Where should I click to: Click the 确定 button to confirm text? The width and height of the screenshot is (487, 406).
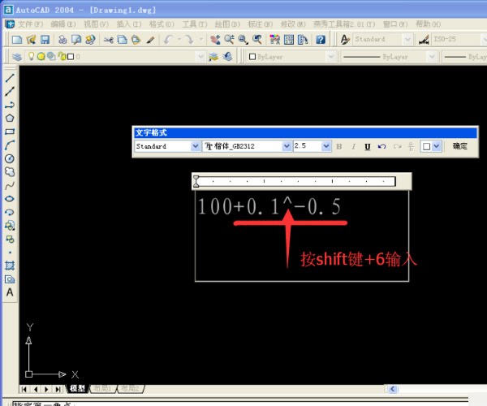[x=460, y=146]
